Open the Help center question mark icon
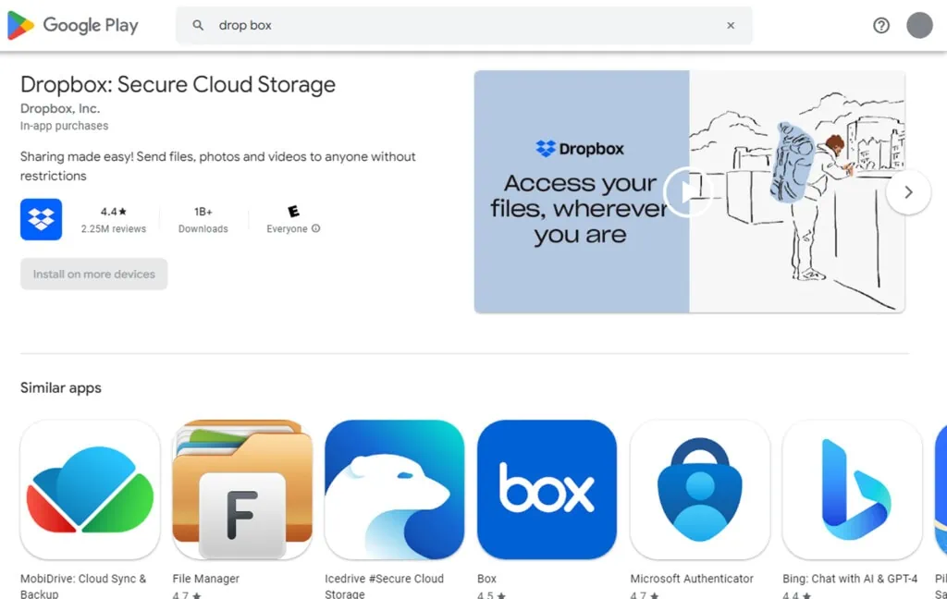 (881, 25)
